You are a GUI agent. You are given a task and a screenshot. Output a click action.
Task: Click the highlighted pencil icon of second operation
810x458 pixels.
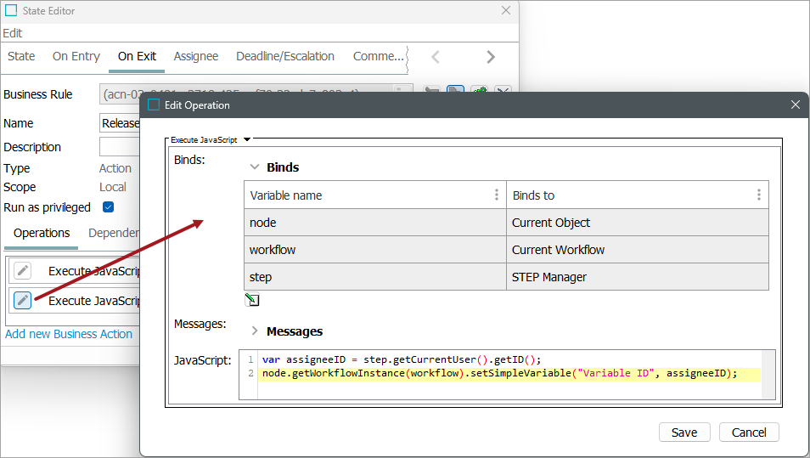23,300
